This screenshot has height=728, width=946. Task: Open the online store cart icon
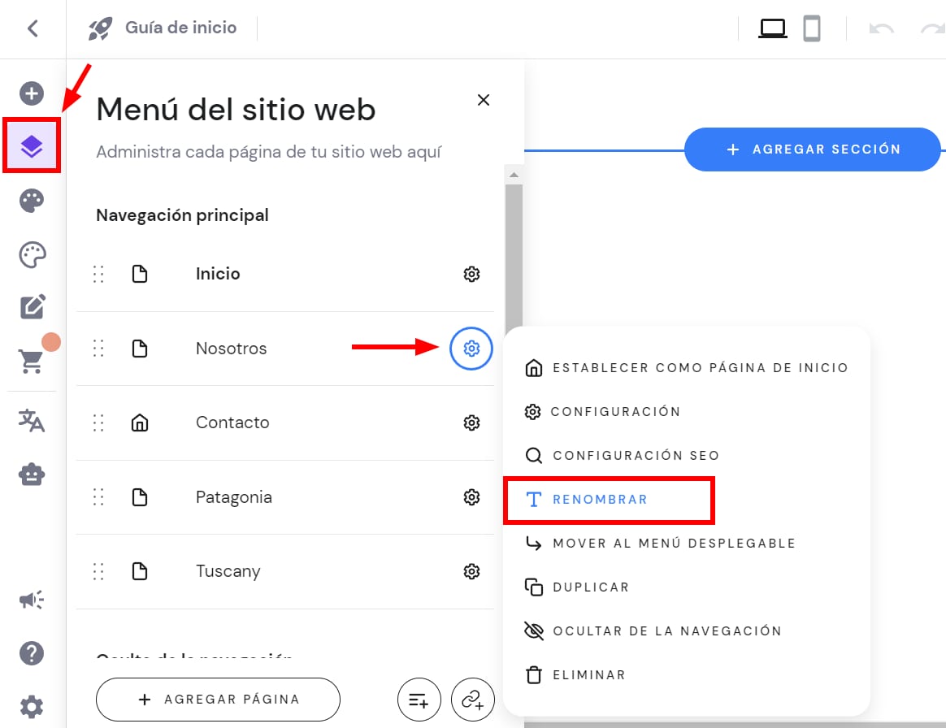(x=32, y=362)
